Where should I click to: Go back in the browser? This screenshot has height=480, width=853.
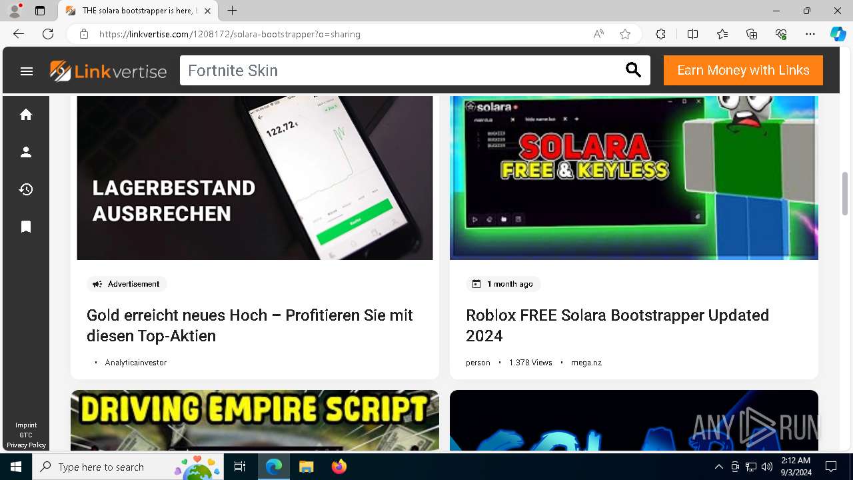tap(19, 34)
